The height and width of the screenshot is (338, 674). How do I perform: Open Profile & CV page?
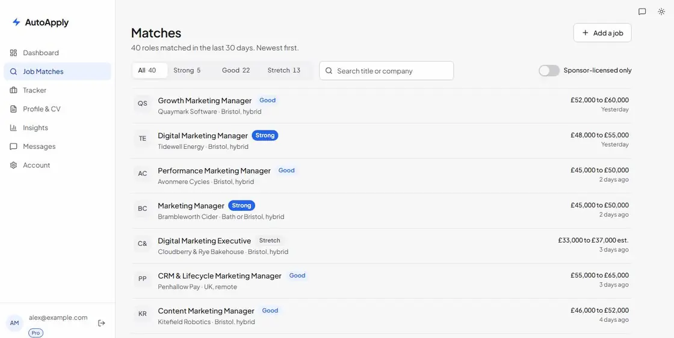57,109
